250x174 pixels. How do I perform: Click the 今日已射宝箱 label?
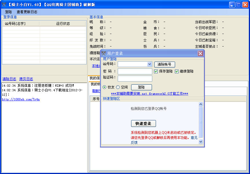point(206,40)
